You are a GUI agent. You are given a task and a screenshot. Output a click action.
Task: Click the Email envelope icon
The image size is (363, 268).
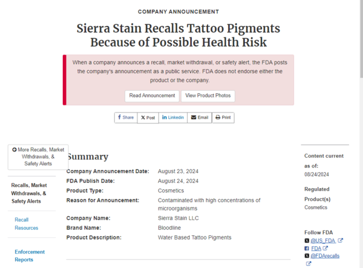(192, 117)
